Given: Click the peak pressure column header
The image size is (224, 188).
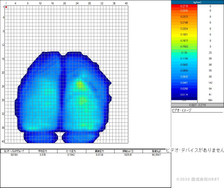Looking at the screenshot, I should tap(72, 151).
